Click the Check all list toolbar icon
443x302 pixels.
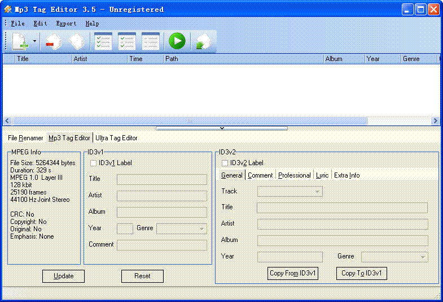(x=103, y=41)
